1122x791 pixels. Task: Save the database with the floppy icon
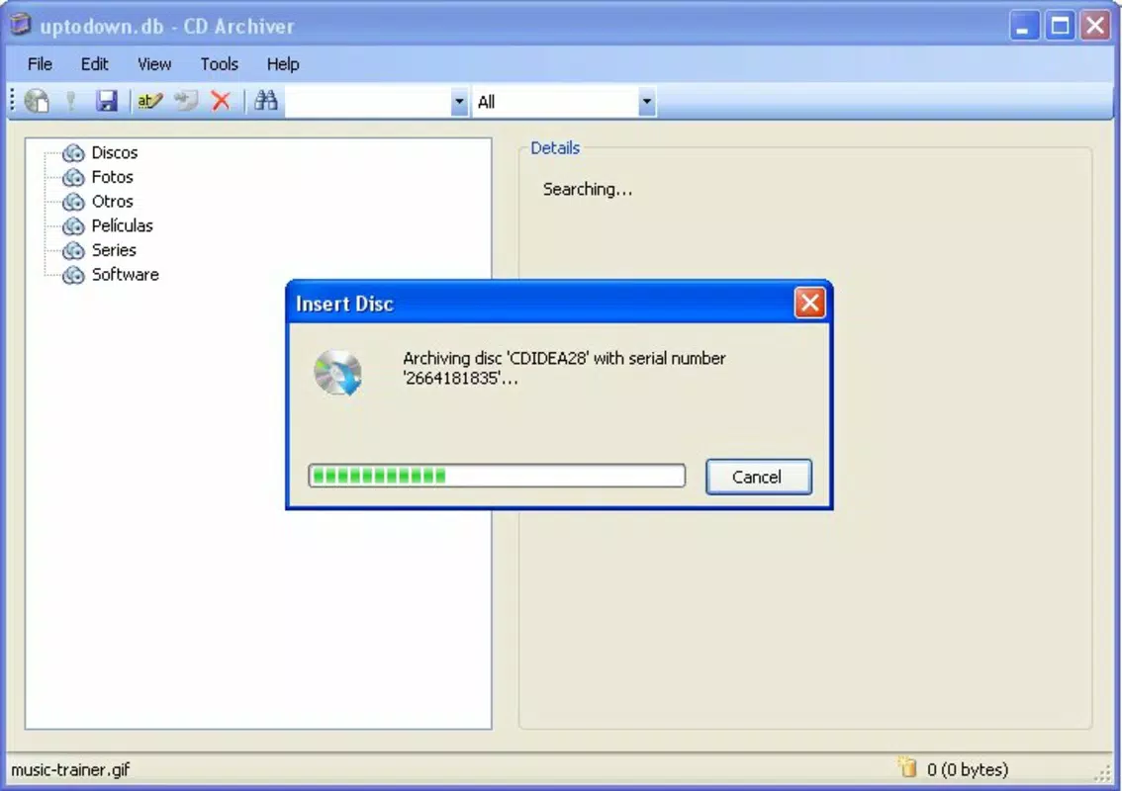pos(107,101)
